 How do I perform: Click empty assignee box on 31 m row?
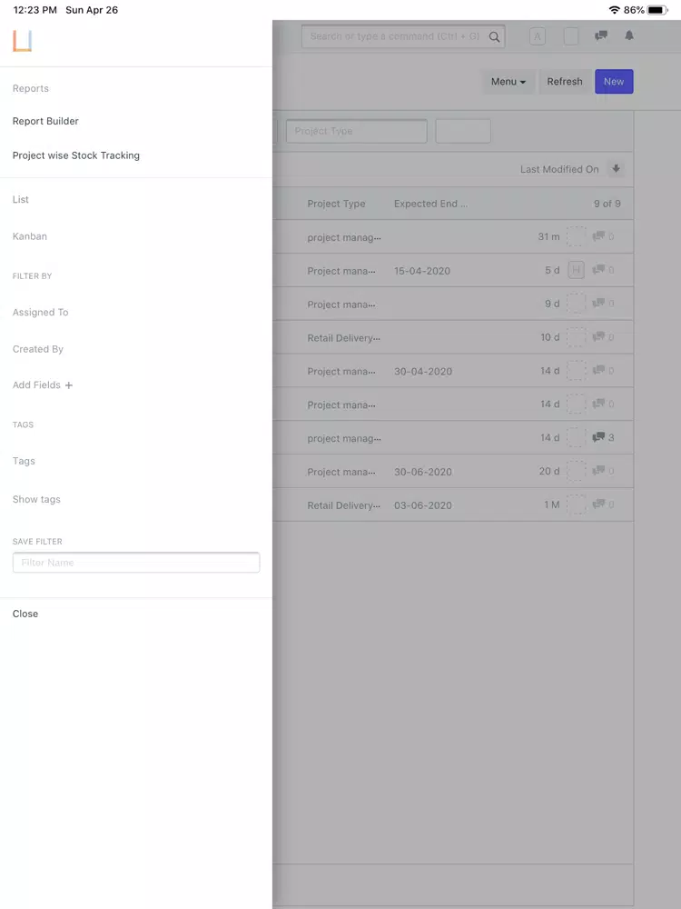[x=577, y=236]
